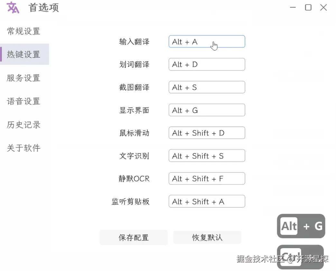Minimize the preferences window
336x271 pixels.
(292, 7)
